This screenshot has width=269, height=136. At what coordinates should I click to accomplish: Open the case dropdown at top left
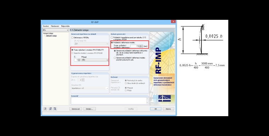tap(56, 30)
